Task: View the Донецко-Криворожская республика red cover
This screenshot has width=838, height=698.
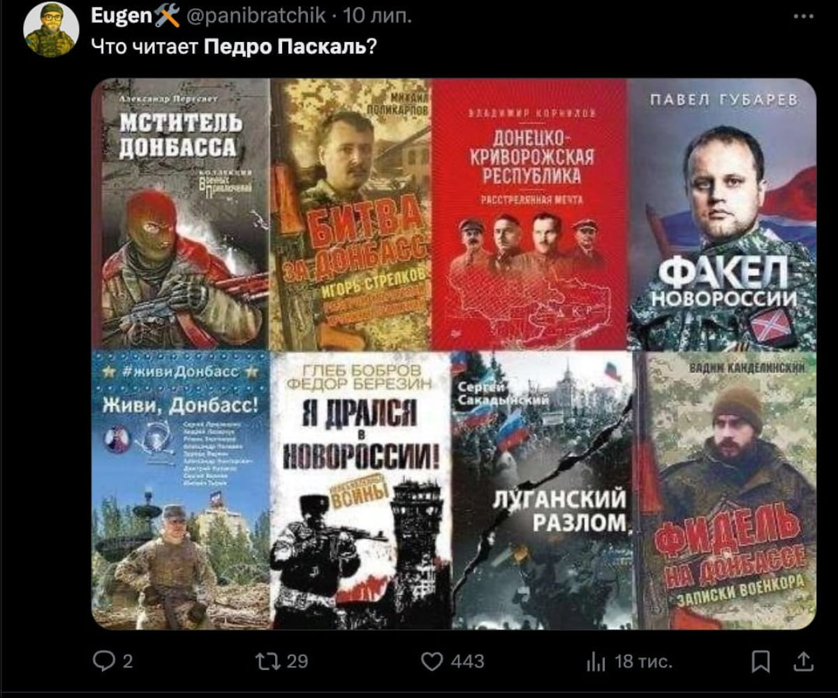Action: pos(529,214)
